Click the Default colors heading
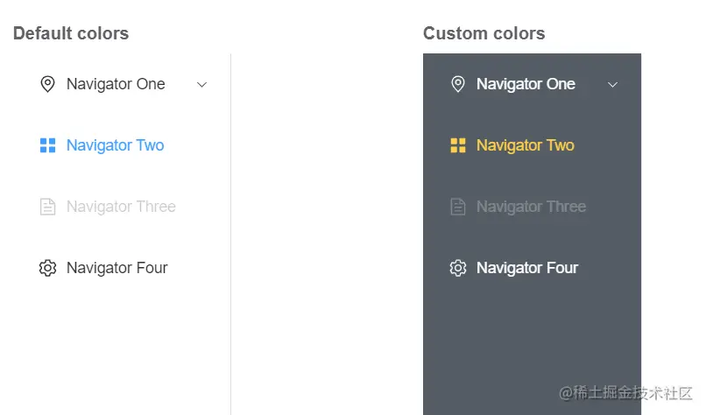Screen dimensions: 706x415 point(71,33)
